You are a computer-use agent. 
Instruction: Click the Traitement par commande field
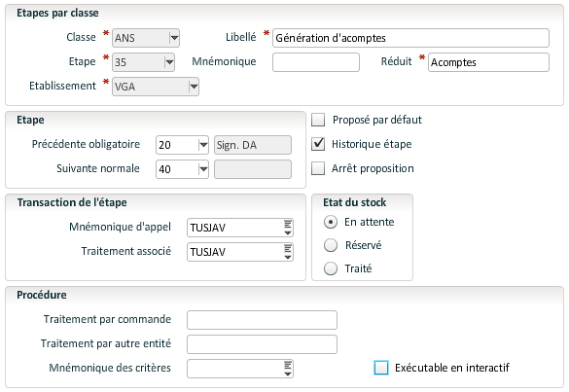coord(262,320)
